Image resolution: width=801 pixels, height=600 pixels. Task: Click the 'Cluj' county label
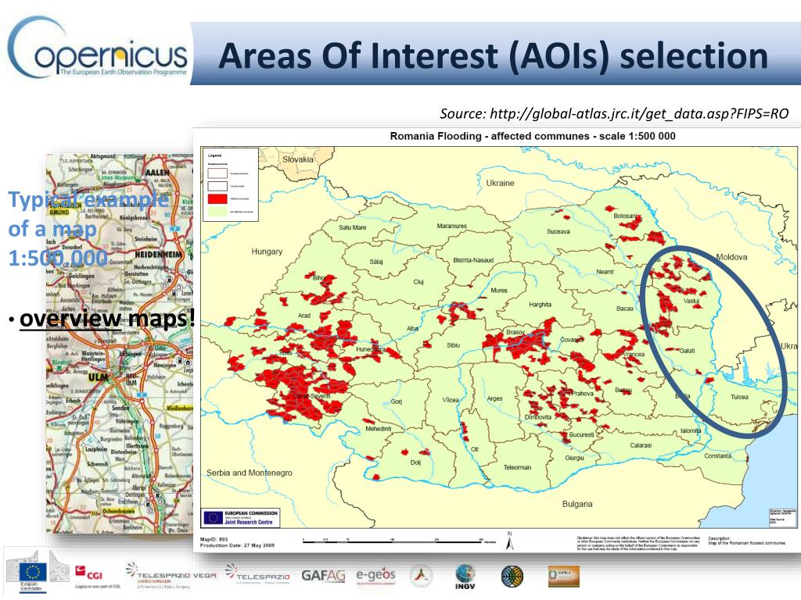[418, 282]
